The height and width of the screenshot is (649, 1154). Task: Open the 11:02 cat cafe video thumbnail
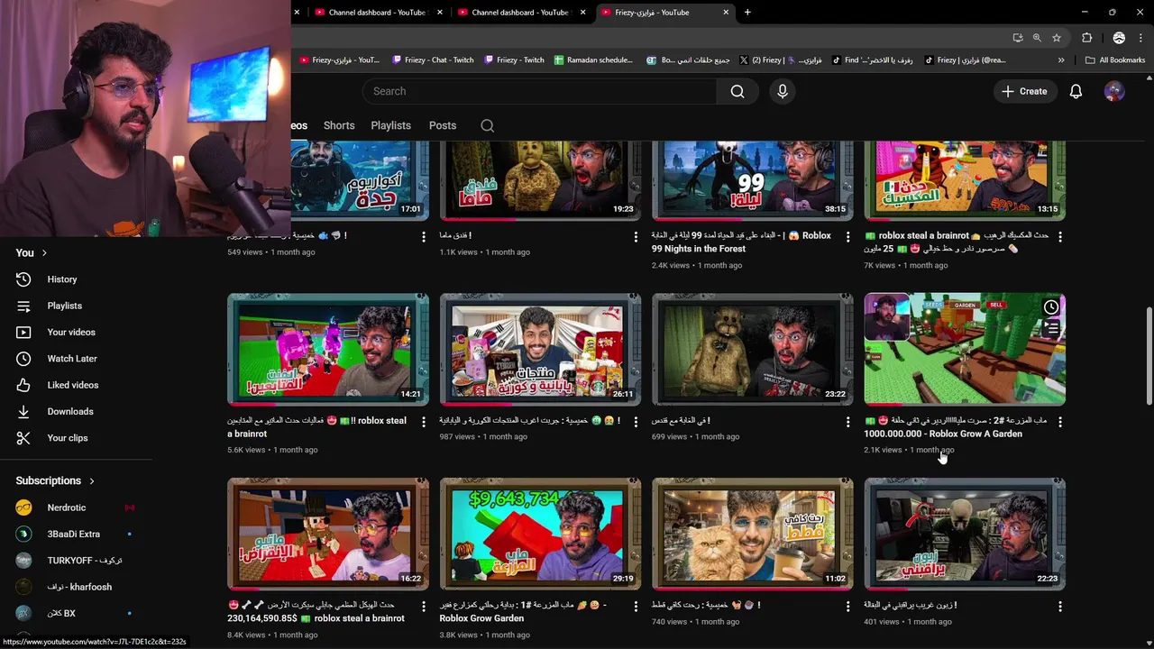pos(753,534)
